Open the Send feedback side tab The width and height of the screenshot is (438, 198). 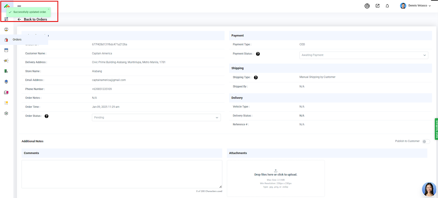[x=436, y=129]
